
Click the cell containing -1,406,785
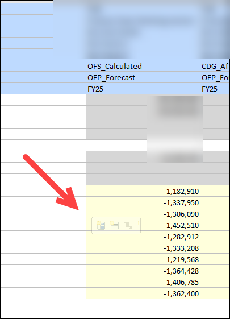[143, 282]
